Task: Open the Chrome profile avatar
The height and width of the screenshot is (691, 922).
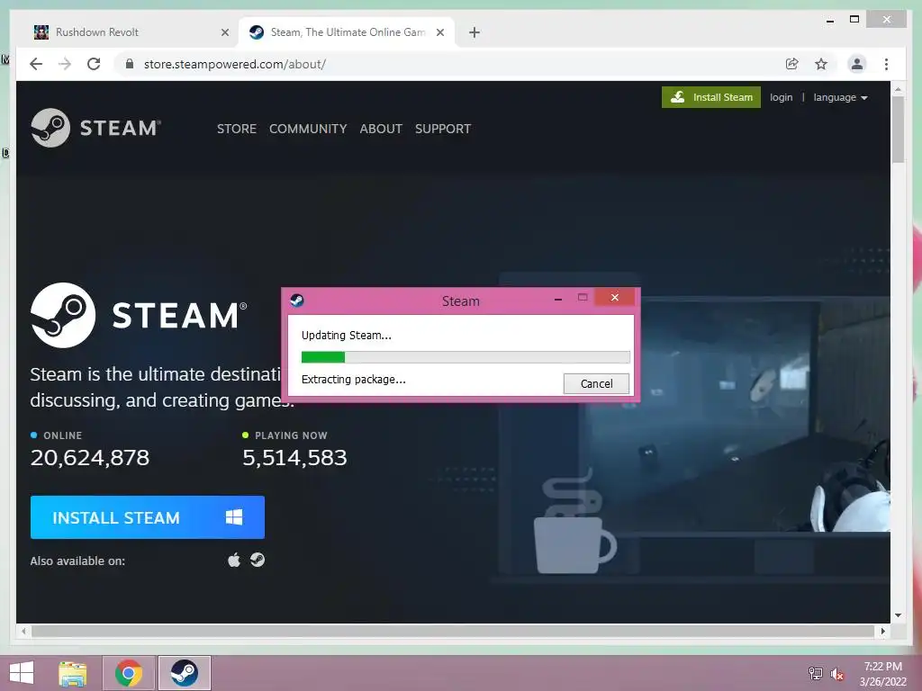Action: 857,64
